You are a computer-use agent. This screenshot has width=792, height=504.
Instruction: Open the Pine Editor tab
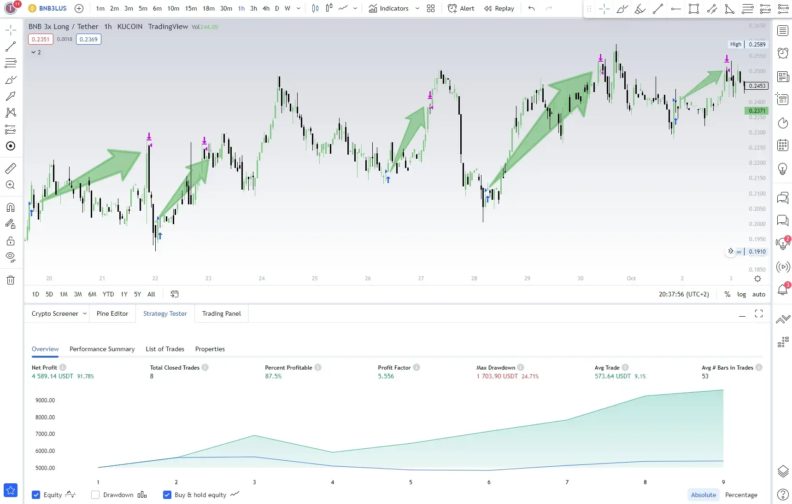pyautogui.click(x=112, y=313)
